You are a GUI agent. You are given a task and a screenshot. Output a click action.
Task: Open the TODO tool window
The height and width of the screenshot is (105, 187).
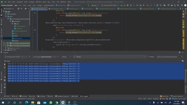click(7, 96)
